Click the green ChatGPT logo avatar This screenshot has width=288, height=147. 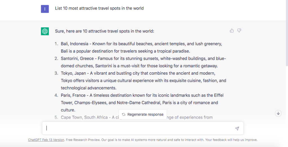45,31
